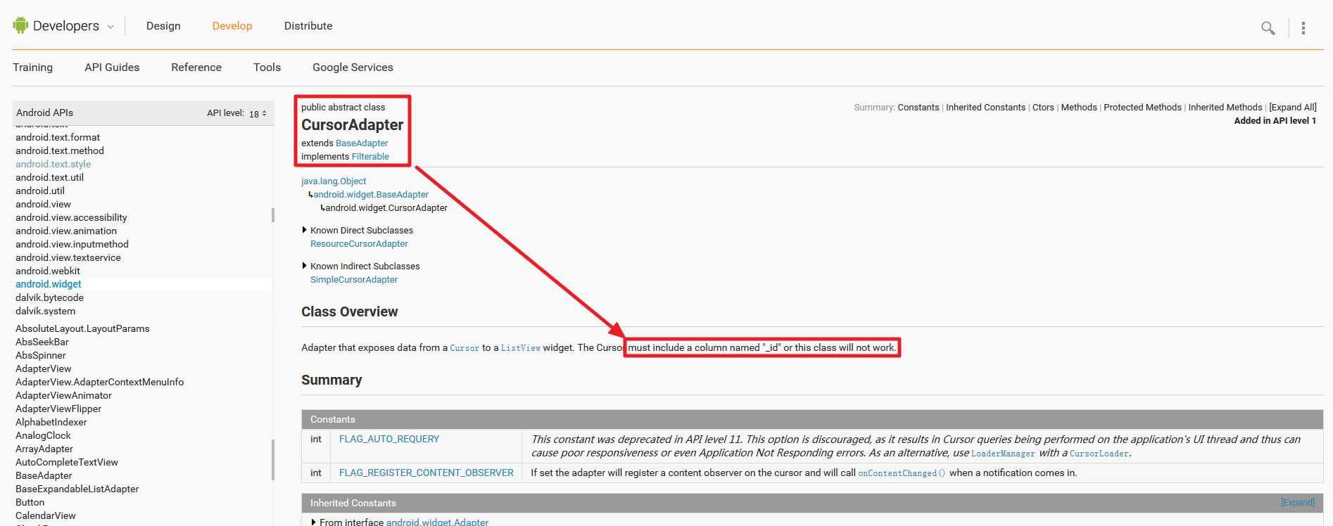Select the android.widget package

tap(49, 284)
